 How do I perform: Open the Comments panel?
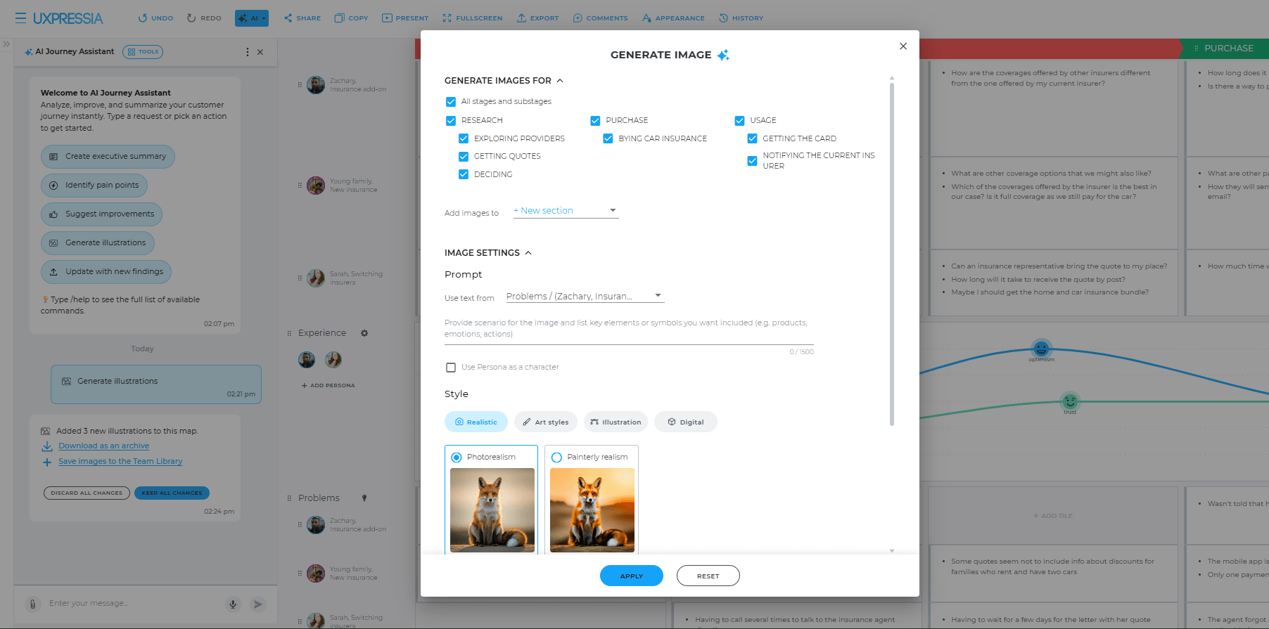click(x=600, y=18)
